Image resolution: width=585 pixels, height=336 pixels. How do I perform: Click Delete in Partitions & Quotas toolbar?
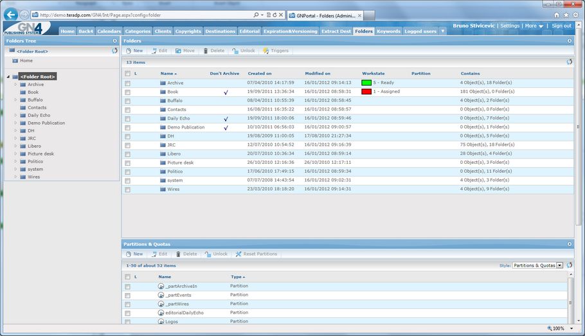pyautogui.click(x=186, y=254)
